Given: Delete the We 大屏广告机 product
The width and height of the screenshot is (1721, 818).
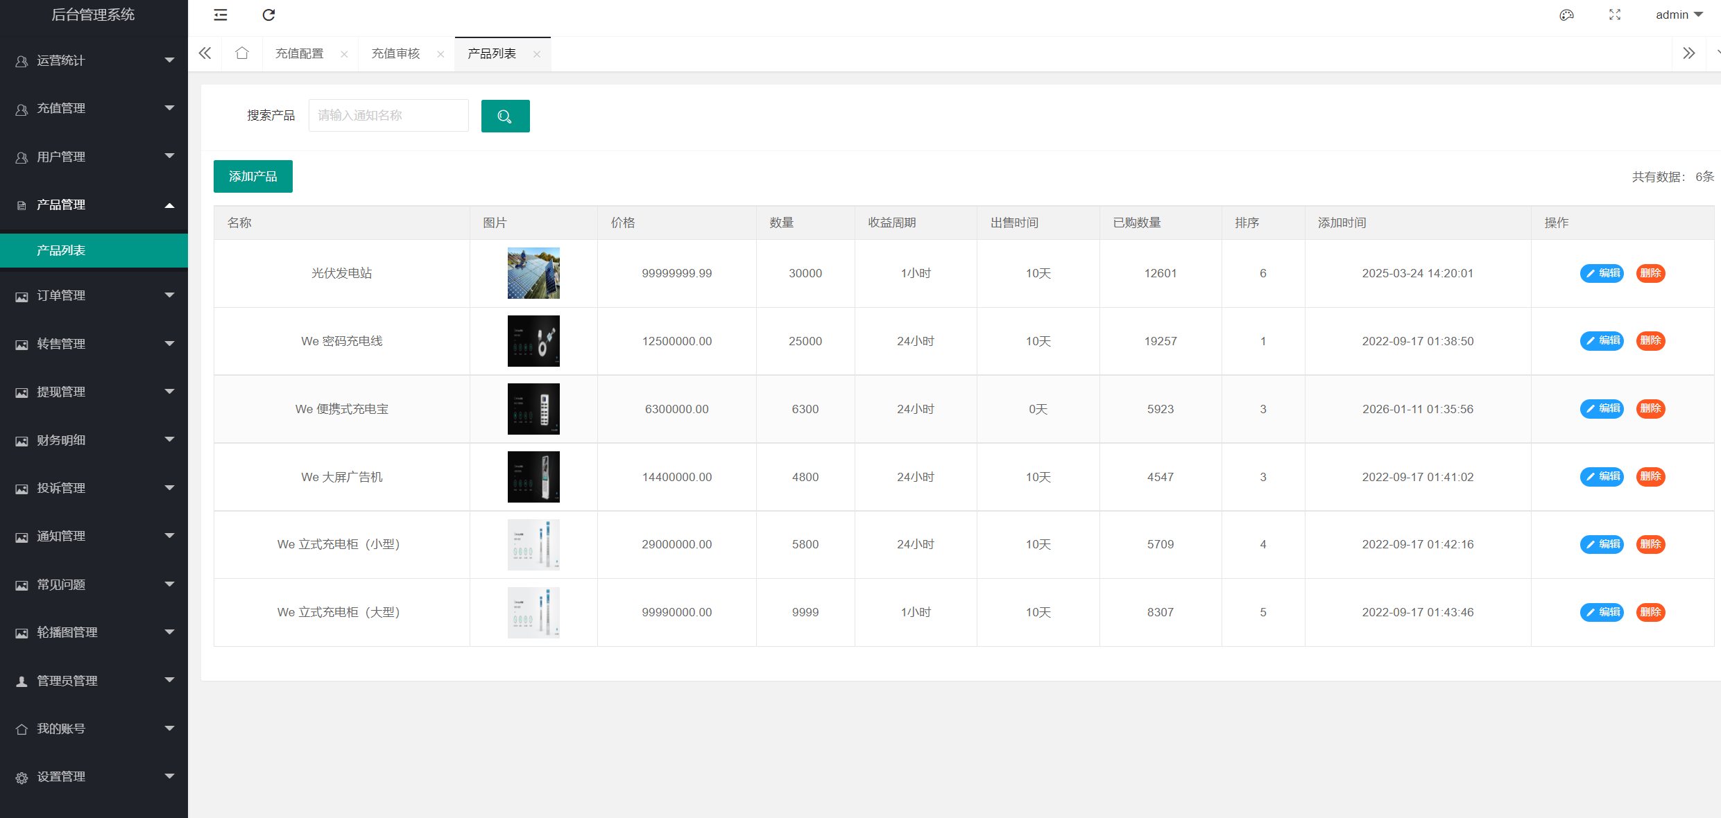Looking at the screenshot, I should 1650,476.
